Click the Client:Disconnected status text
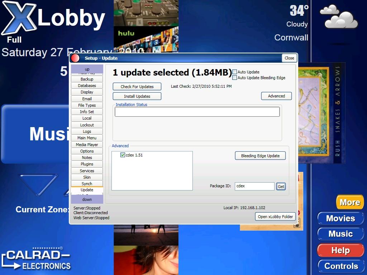 pos(91,213)
